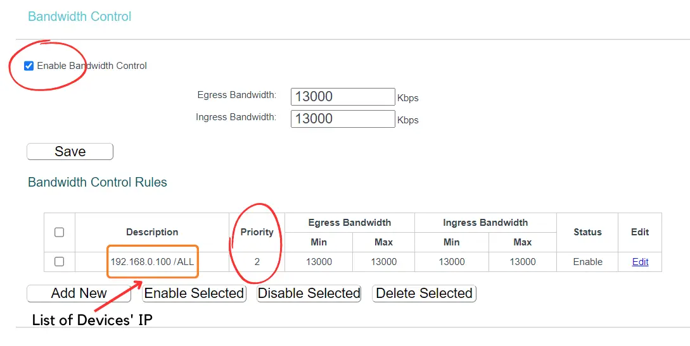Screen dimensions: 690x346
Task: Click the Add New button
Action: pyautogui.click(x=79, y=293)
